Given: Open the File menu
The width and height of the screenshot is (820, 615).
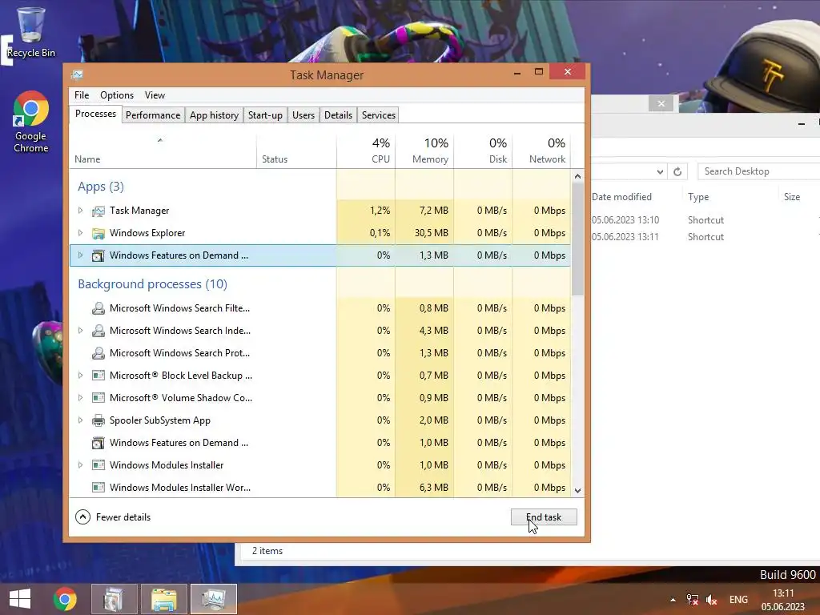Looking at the screenshot, I should (x=82, y=95).
